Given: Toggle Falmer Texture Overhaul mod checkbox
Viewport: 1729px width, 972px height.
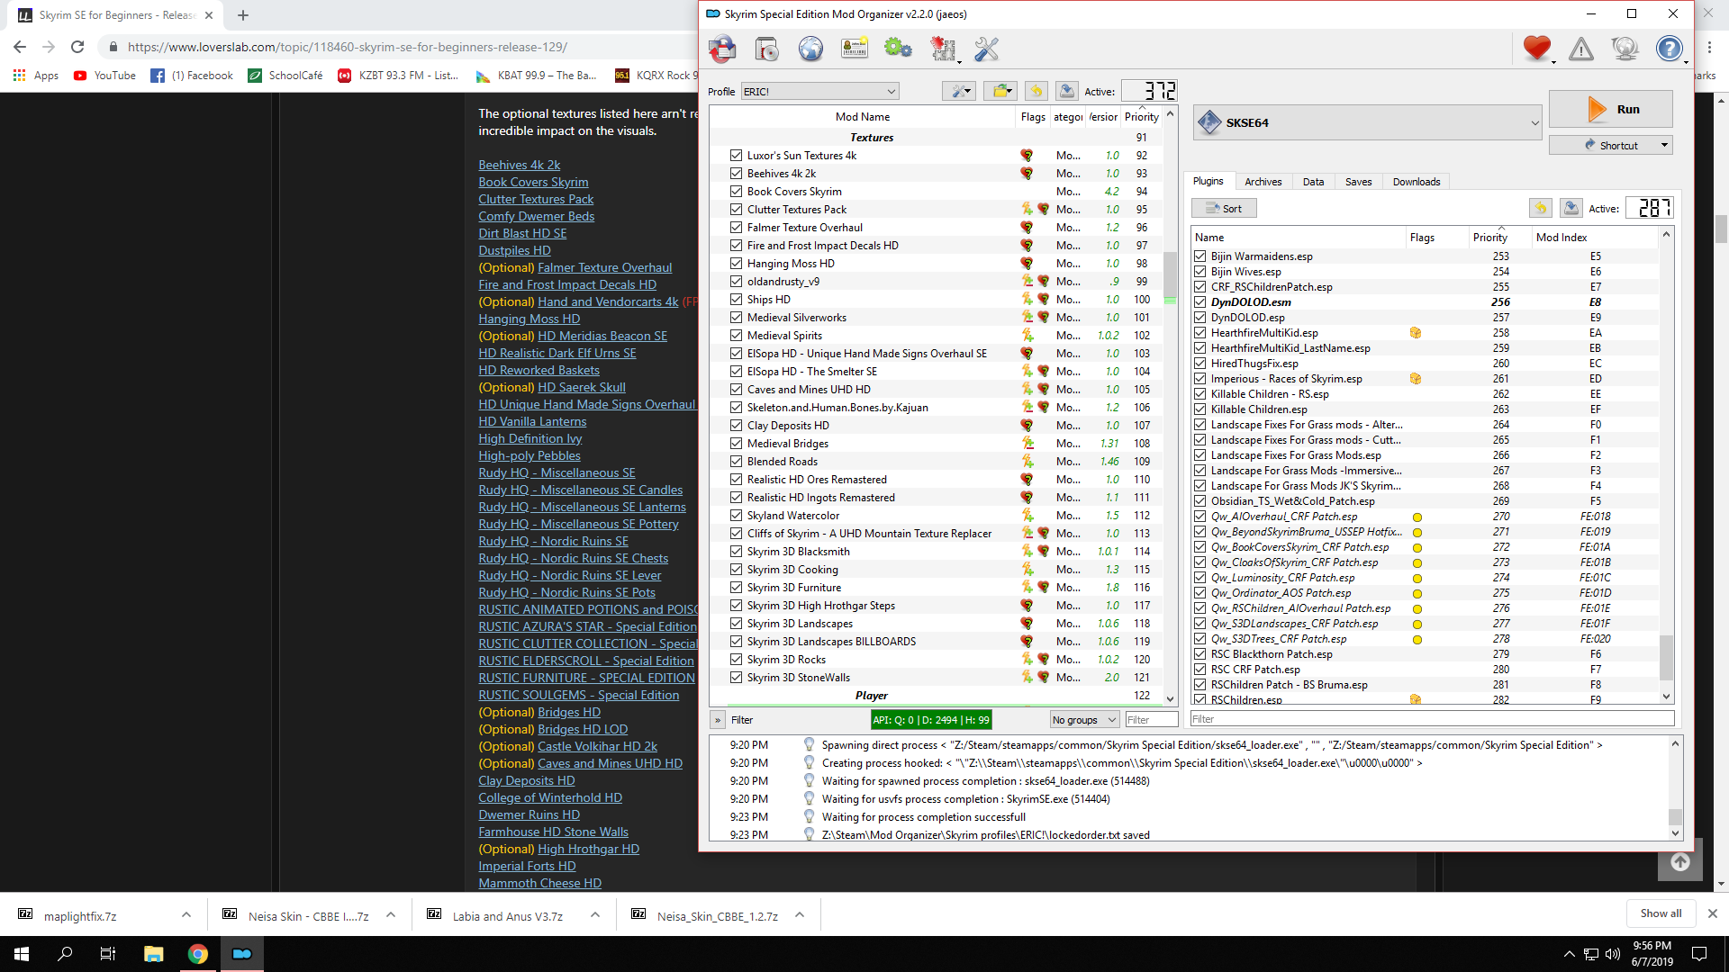Looking at the screenshot, I should coord(737,228).
